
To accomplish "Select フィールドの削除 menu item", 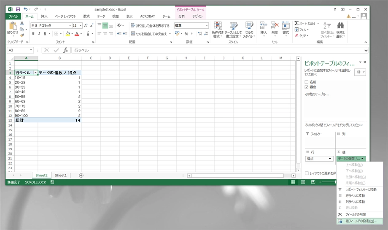I will pos(360,214).
